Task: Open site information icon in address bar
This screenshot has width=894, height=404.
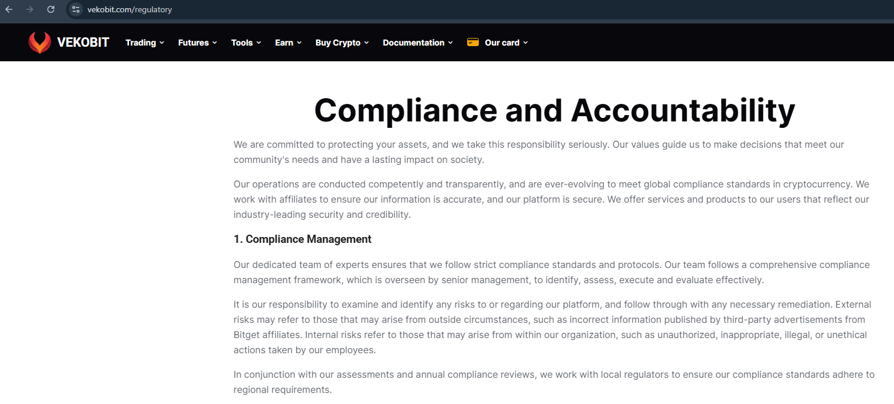Action: click(x=76, y=9)
